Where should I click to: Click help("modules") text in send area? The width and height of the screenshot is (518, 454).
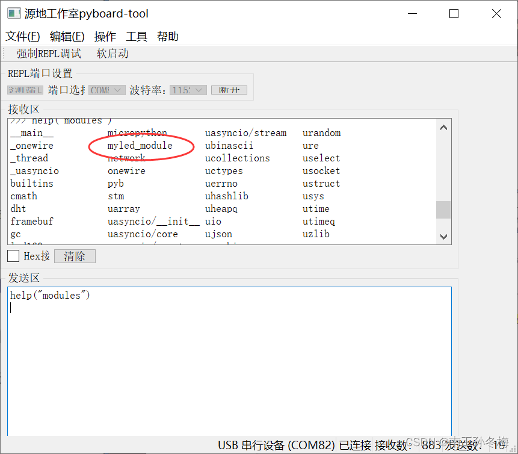[x=50, y=295]
